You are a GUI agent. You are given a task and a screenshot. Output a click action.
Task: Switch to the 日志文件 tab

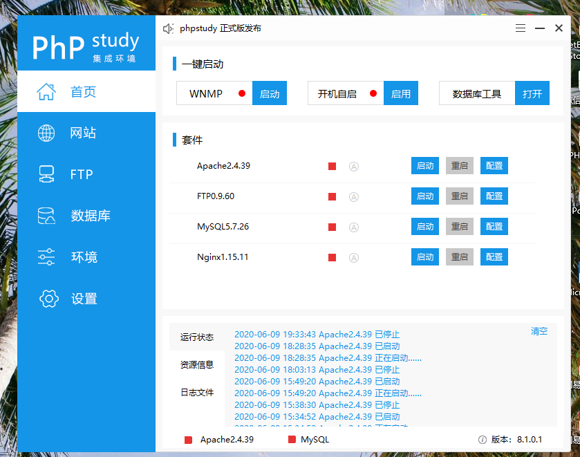(x=197, y=392)
